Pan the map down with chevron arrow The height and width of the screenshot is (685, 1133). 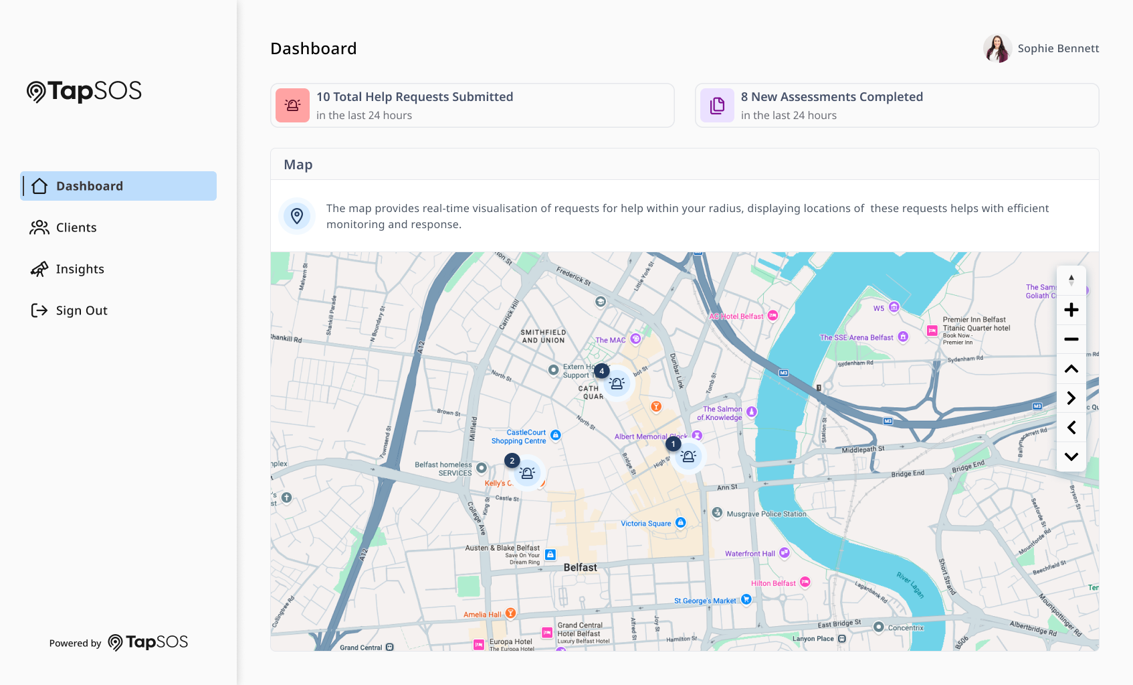point(1071,457)
